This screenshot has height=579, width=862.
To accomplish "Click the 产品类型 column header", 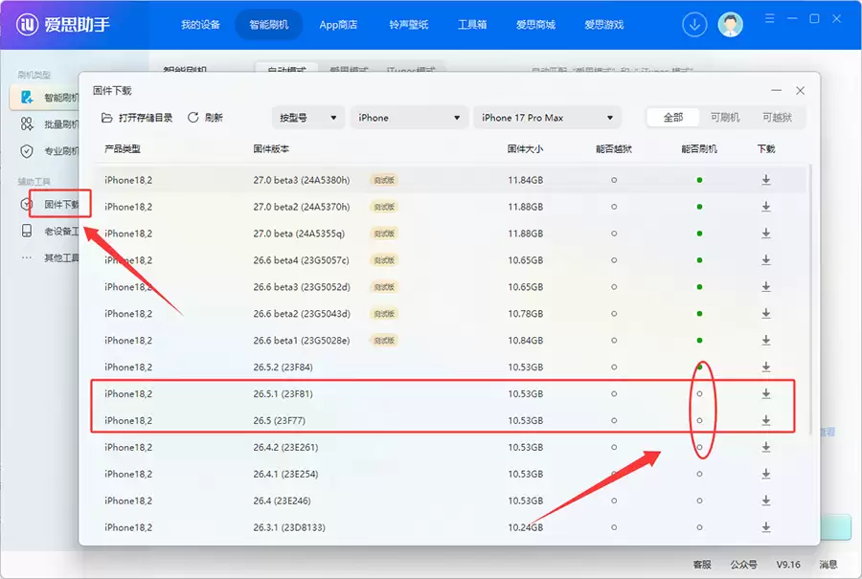I will [x=122, y=149].
